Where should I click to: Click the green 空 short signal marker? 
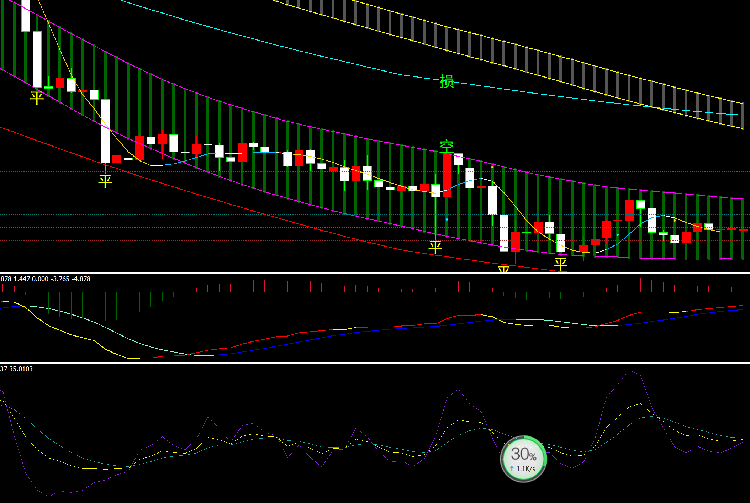coord(447,146)
